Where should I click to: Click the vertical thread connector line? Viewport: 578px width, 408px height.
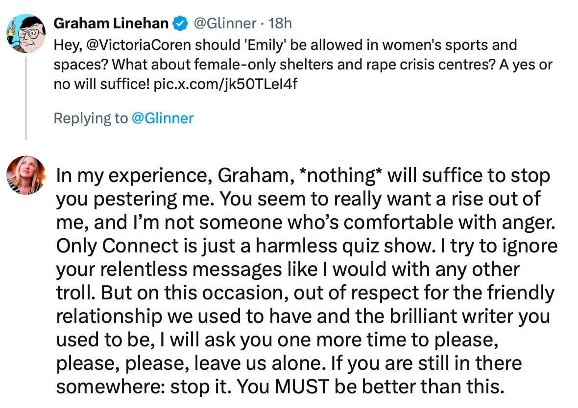(25, 98)
